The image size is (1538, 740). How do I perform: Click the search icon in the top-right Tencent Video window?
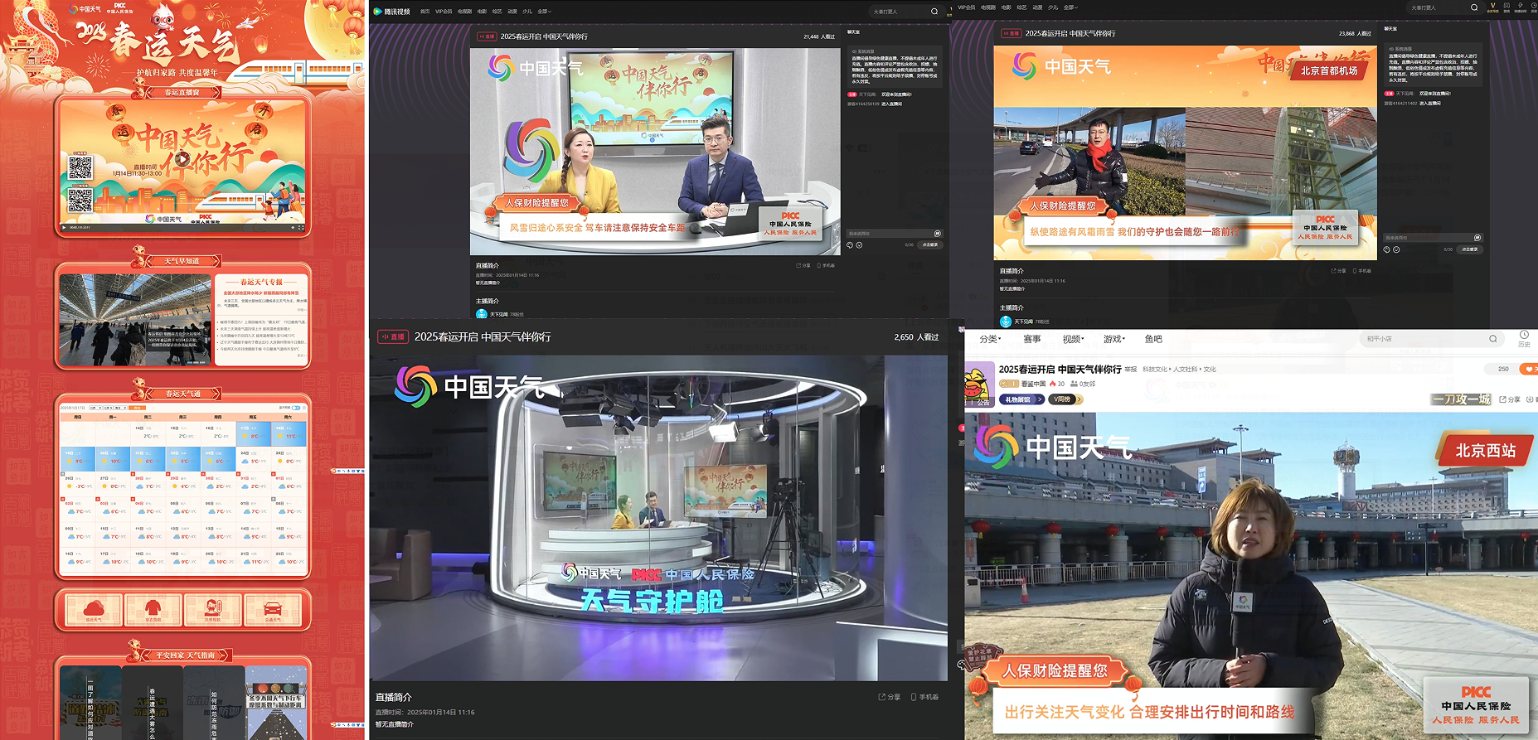tap(1474, 7)
